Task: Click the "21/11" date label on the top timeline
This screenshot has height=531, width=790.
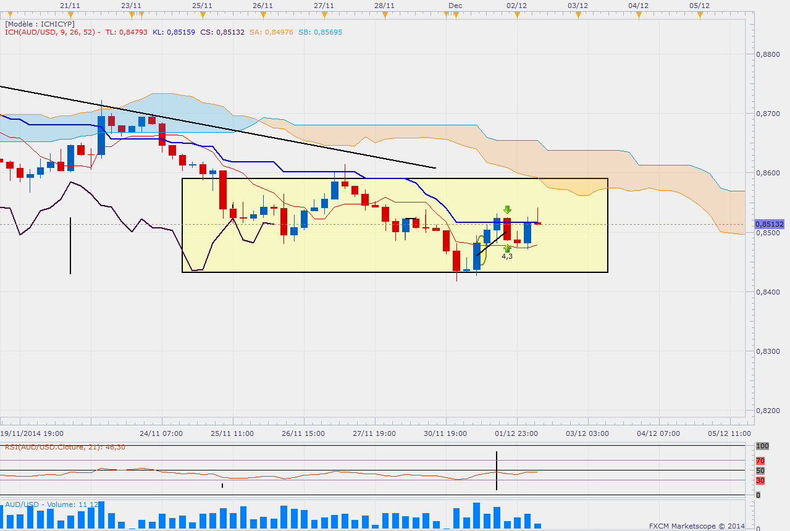Action: pyautogui.click(x=70, y=6)
